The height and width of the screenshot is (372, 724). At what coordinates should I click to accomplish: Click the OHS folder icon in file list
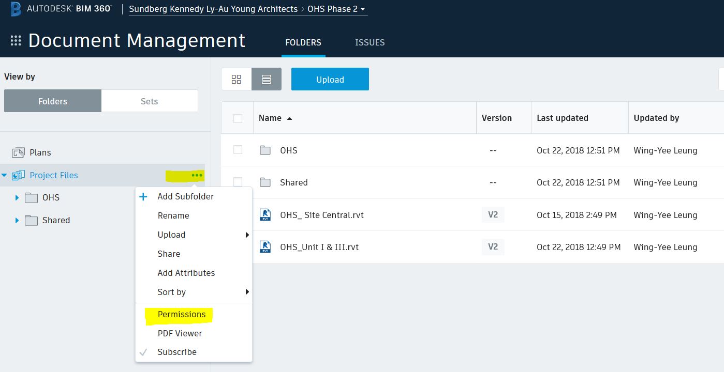pos(265,150)
